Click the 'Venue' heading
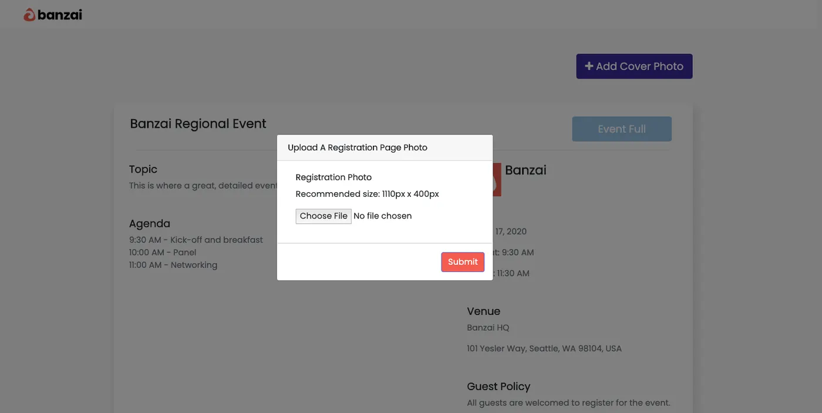822x413 pixels. [484, 311]
